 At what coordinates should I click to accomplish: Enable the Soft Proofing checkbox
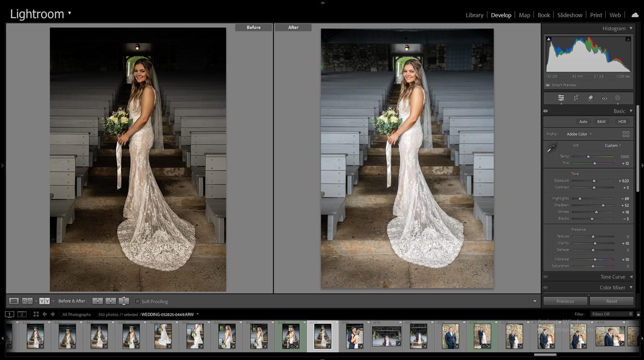point(137,301)
